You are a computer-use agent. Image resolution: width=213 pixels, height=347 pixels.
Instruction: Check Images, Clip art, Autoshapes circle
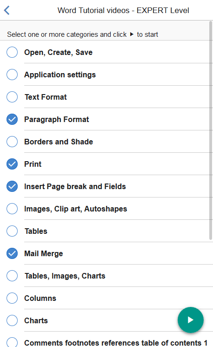12,209
